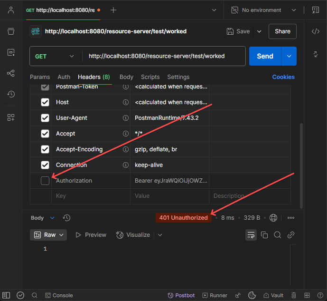Screen dimensions: 327x301
Task: Click the info icon next to Host
Action: pos(126,102)
